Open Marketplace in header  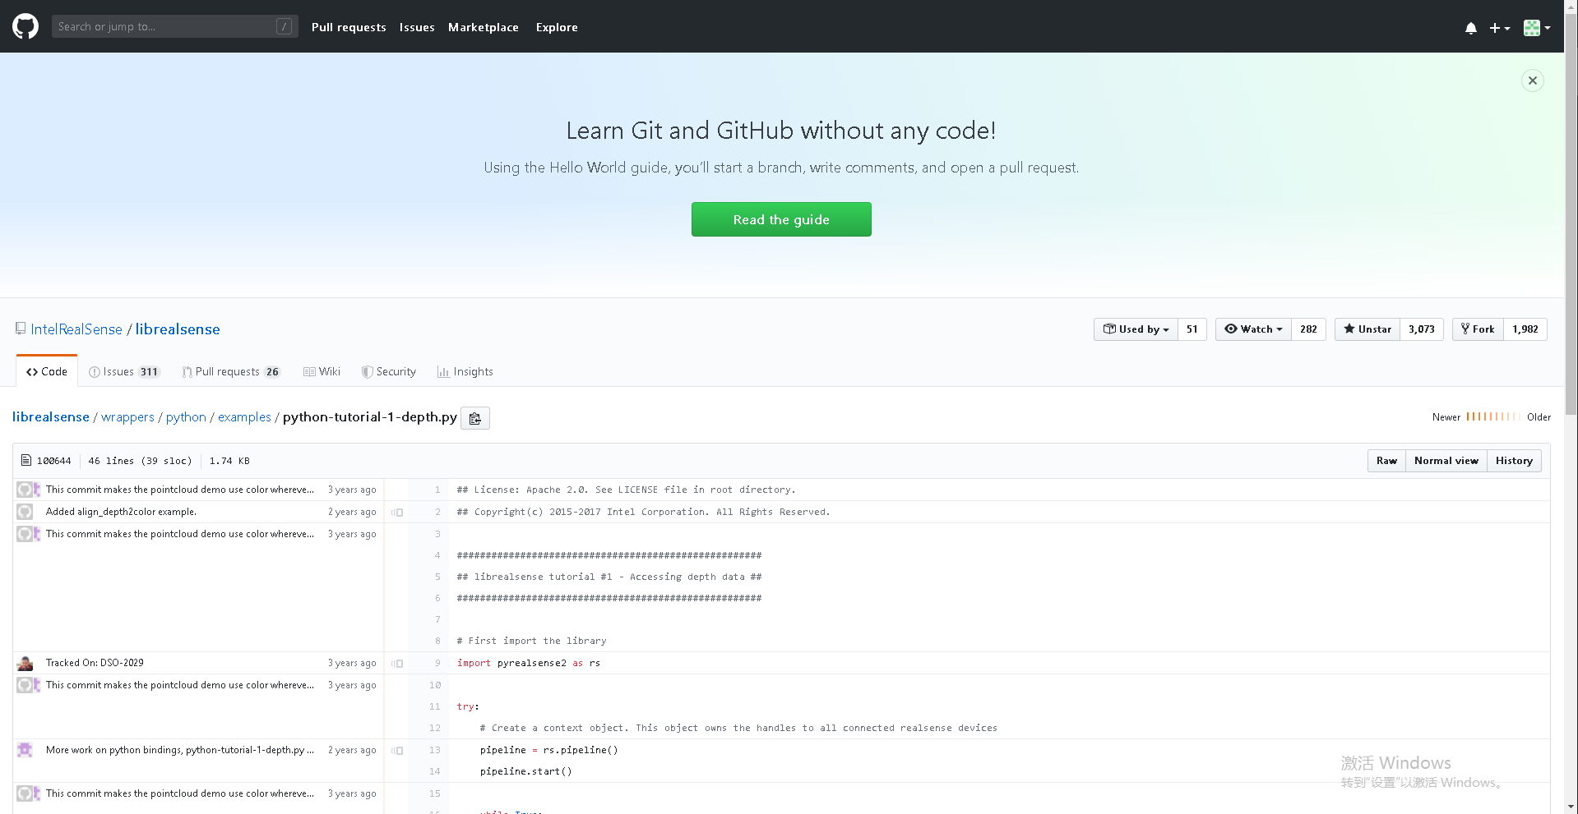484,27
